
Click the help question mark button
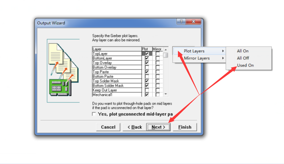pyautogui.click(x=181, y=22)
